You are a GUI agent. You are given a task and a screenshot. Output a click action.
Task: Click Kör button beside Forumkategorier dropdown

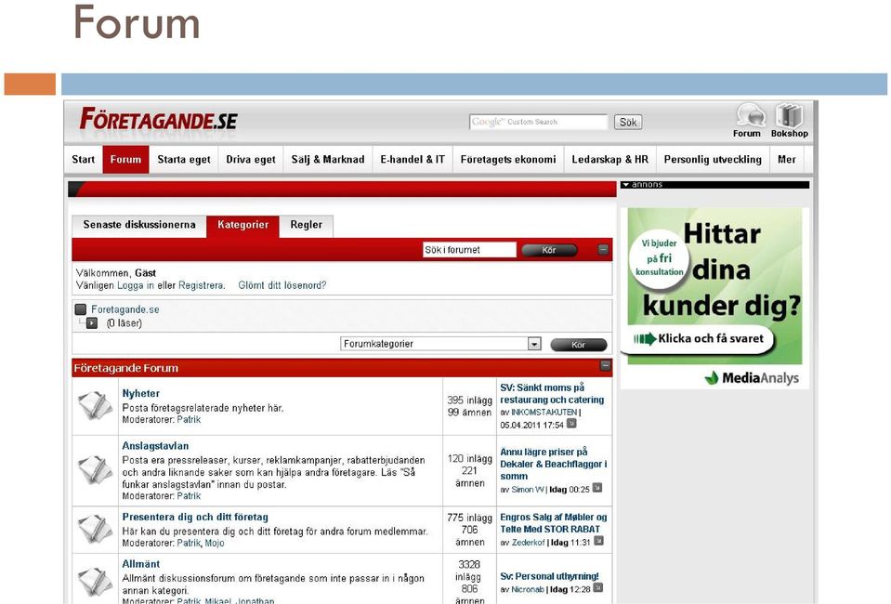579,345
